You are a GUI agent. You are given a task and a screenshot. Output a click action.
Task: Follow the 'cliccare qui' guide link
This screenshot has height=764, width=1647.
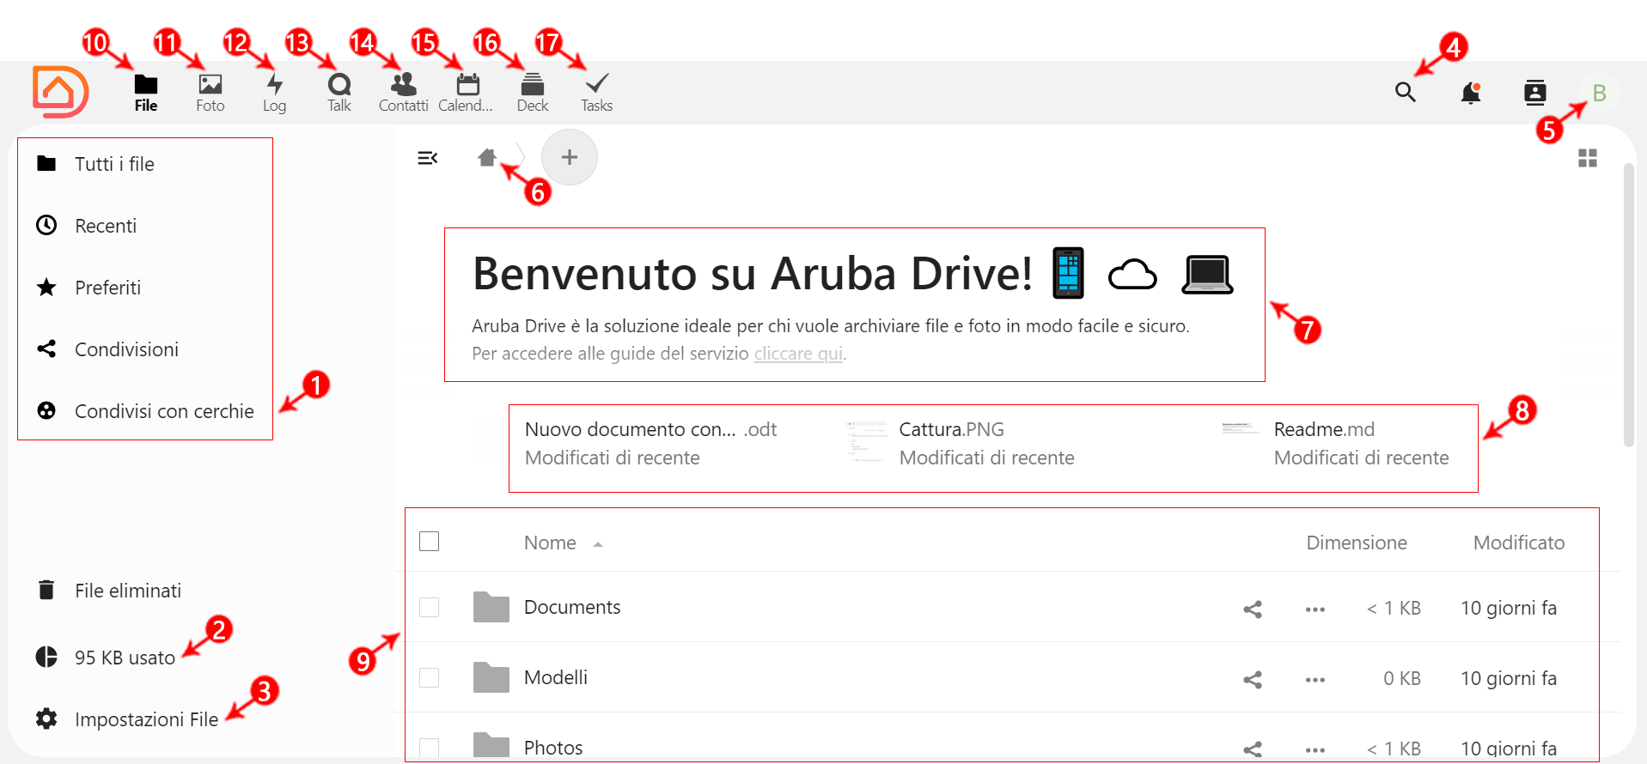pos(798,354)
